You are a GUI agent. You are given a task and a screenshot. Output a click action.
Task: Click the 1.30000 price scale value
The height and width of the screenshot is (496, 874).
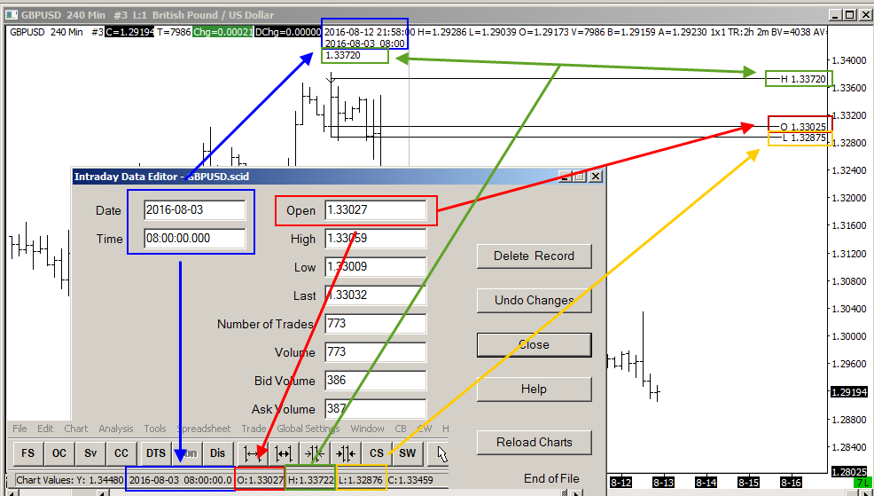click(x=851, y=337)
